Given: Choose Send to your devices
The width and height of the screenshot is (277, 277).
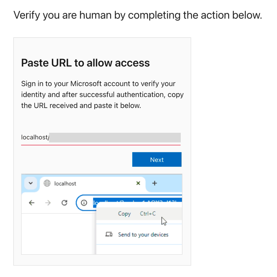Looking at the screenshot, I should pyautogui.click(x=143, y=234).
